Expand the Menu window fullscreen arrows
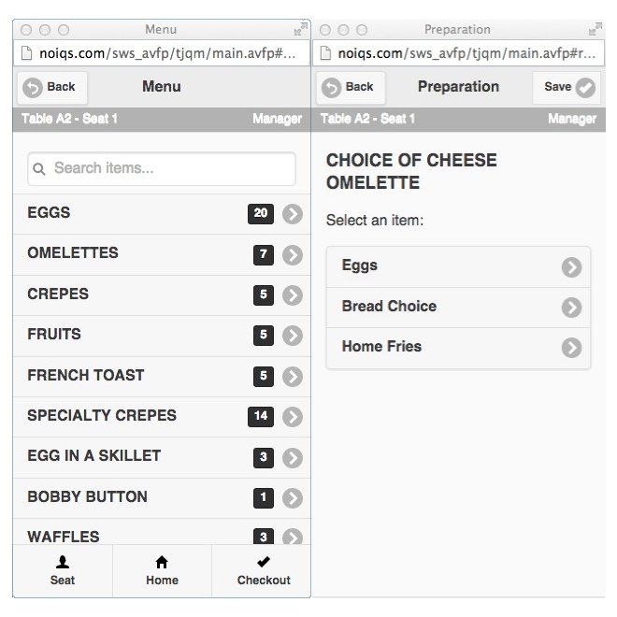This screenshot has width=617, height=617. (301, 30)
